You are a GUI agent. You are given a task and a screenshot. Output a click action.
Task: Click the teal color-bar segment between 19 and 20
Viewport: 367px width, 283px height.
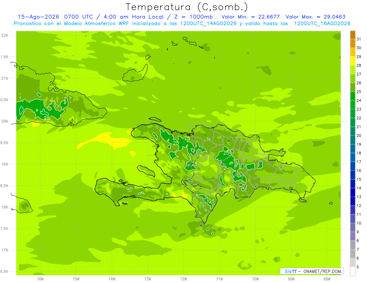pos(353,140)
